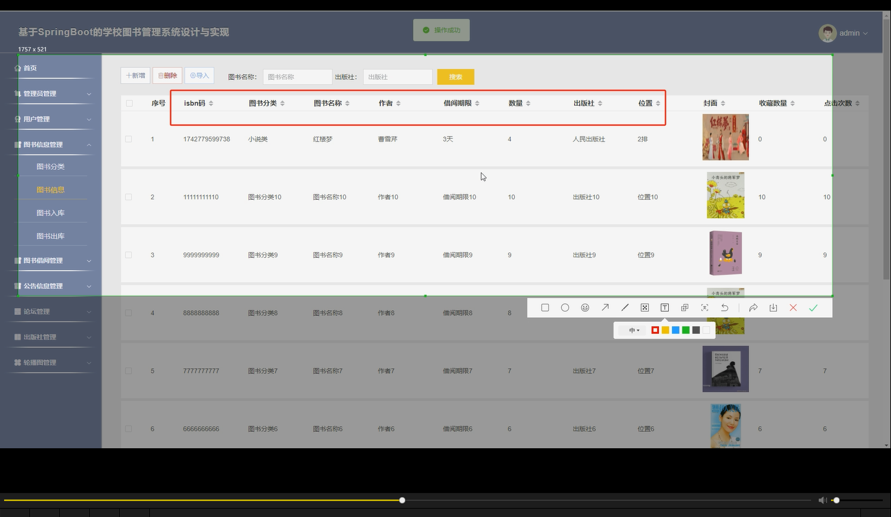Select the ellipse annotation tool
Image resolution: width=891 pixels, height=517 pixels.
coord(565,308)
